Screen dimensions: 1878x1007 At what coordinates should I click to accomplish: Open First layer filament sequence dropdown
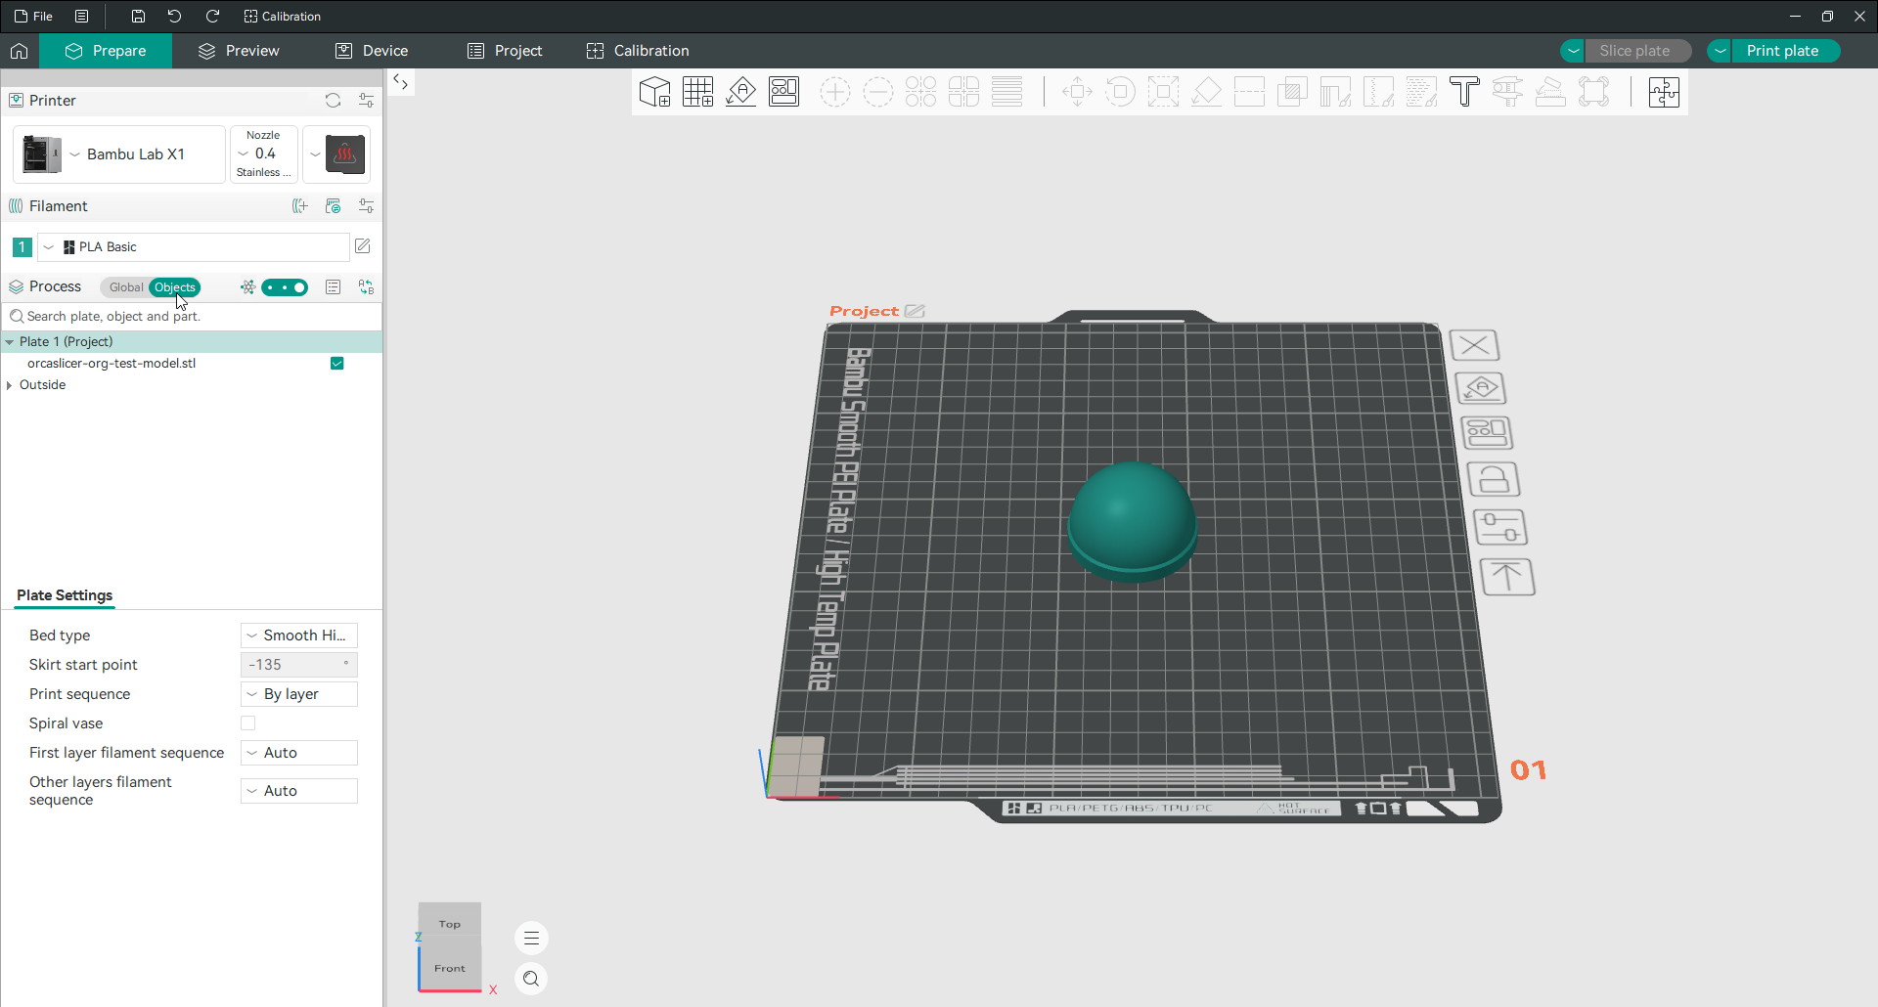[x=299, y=753]
